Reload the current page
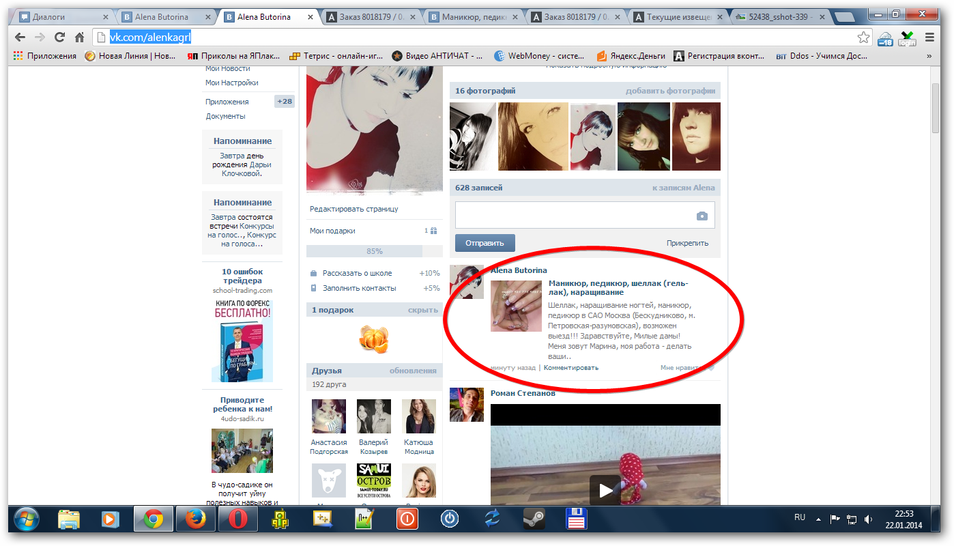 click(x=60, y=38)
